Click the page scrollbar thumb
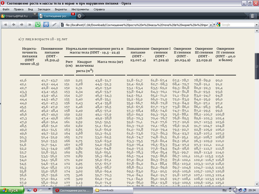 coord(257,66)
